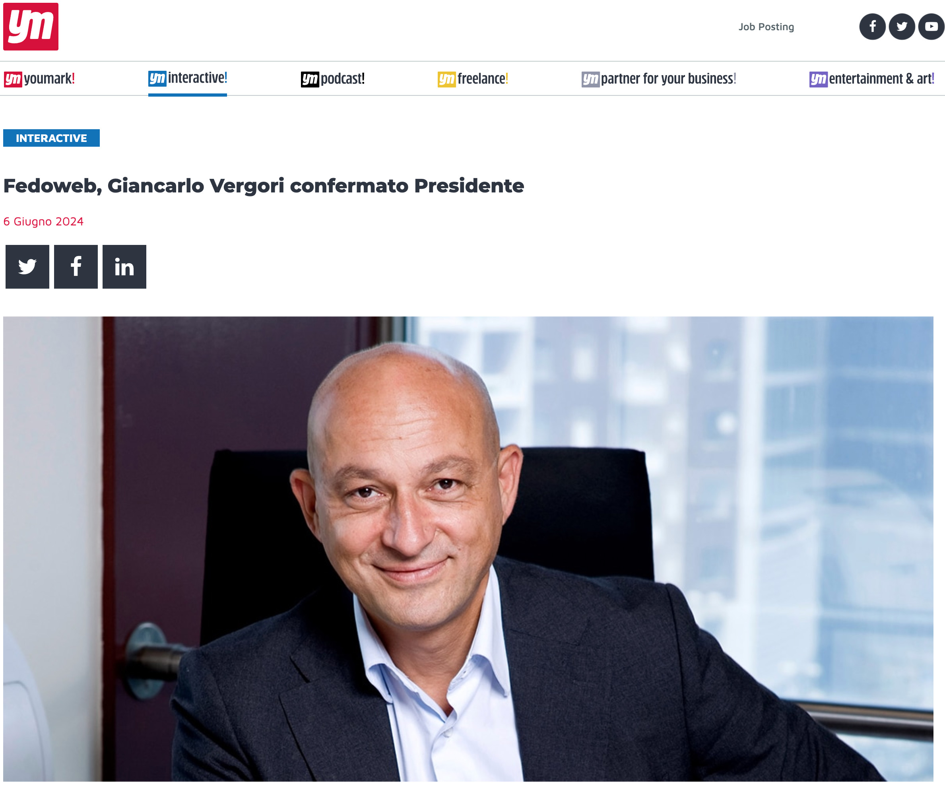Open partner for your business! section
Image resolution: width=945 pixels, height=792 pixels.
pyautogui.click(x=659, y=79)
